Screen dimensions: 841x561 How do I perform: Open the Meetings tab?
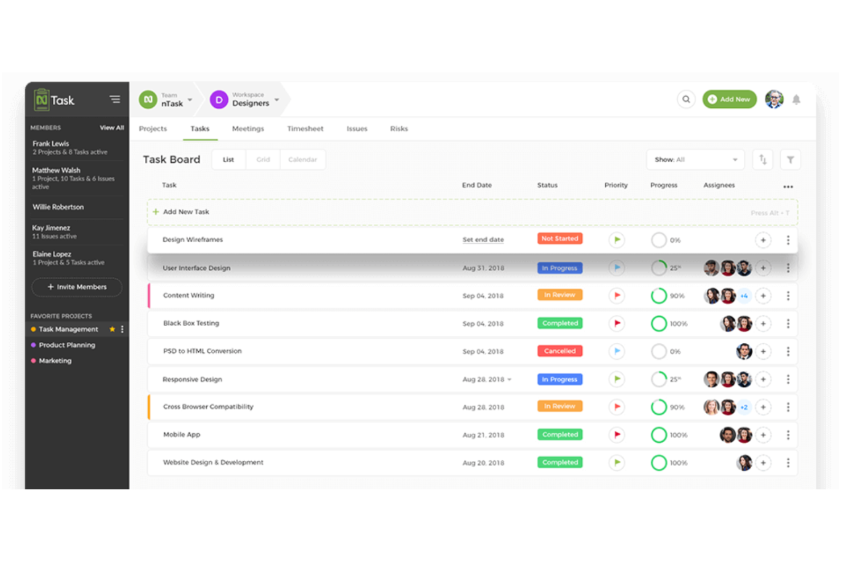click(x=248, y=129)
